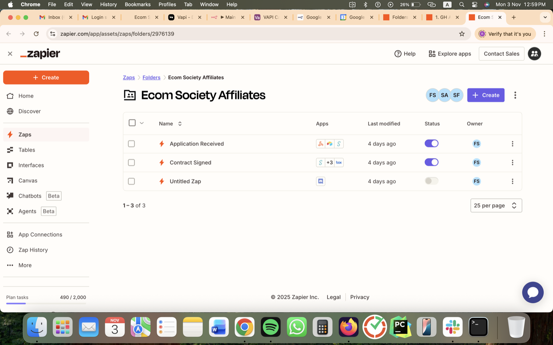Open Zap History in the sidebar
The height and width of the screenshot is (345, 553).
coord(46,250)
